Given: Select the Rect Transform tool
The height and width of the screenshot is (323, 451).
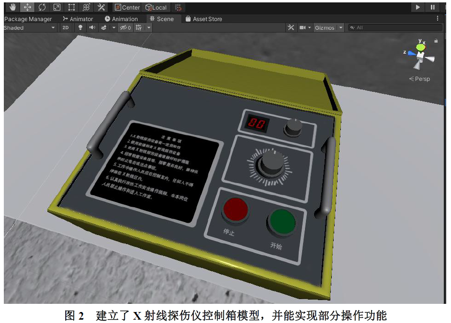Looking at the screenshot, I should tap(71, 7).
